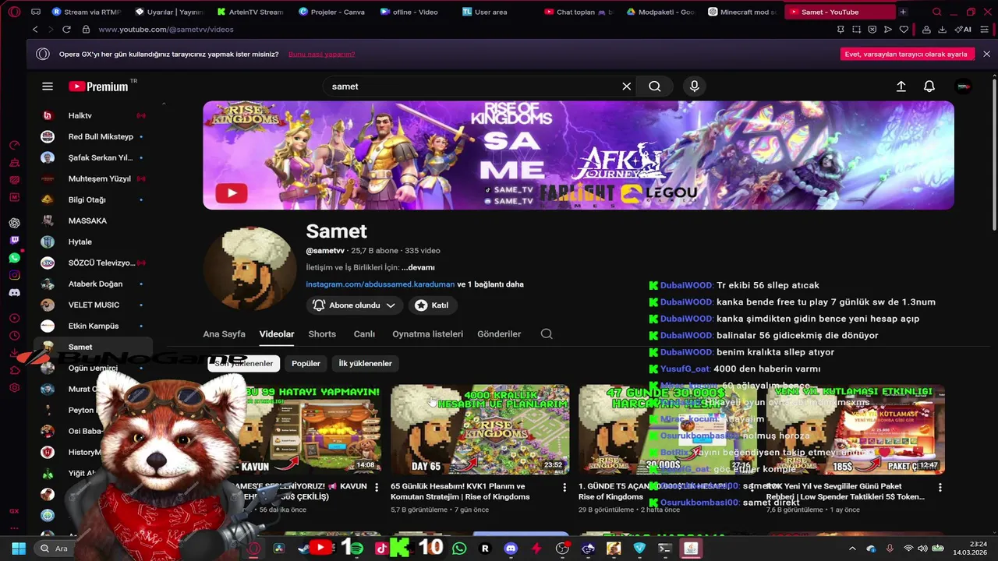The image size is (998, 561).
Task: Open the DAY 65 Rise of Kingdoms thumbnail
Action: tap(480, 429)
